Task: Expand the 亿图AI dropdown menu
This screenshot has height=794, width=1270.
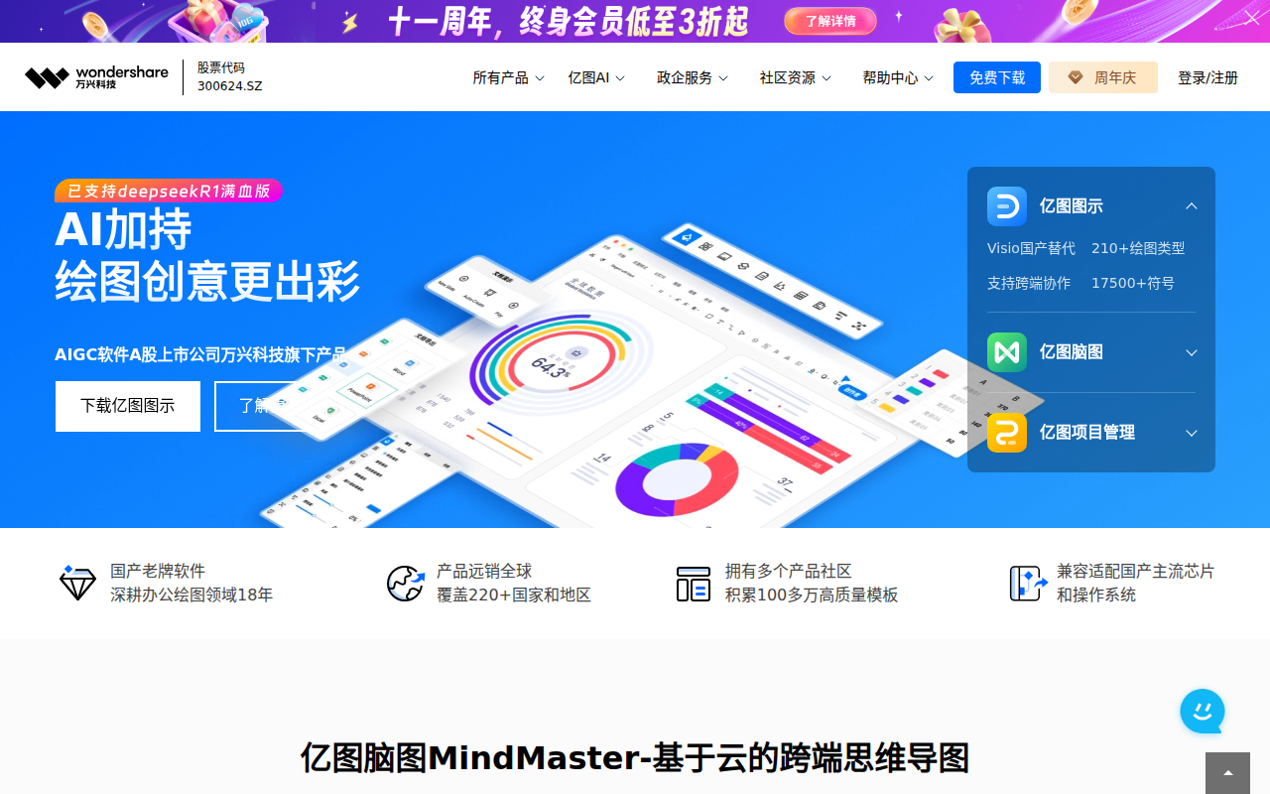Action: click(x=596, y=77)
